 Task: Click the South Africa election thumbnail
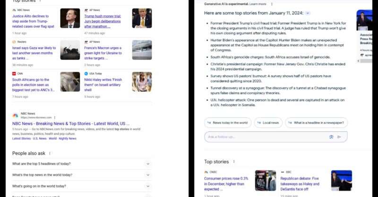pyautogui.click(x=70, y=82)
